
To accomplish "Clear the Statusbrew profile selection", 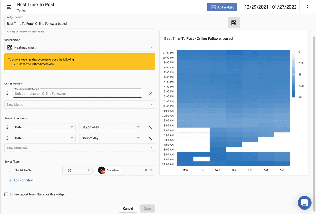I will coord(146,170).
